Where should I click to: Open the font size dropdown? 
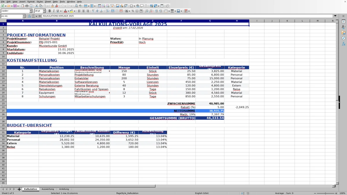45,11
